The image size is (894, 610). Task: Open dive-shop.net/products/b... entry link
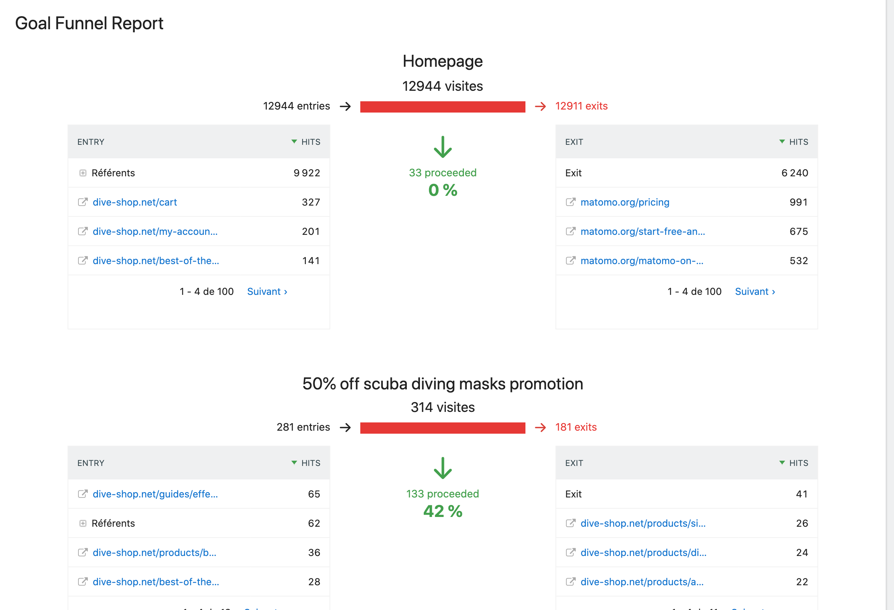[154, 553]
